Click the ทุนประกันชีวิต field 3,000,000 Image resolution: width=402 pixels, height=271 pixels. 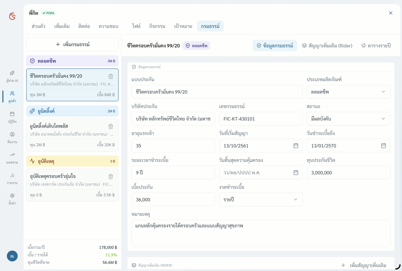pyautogui.click(x=348, y=172)
